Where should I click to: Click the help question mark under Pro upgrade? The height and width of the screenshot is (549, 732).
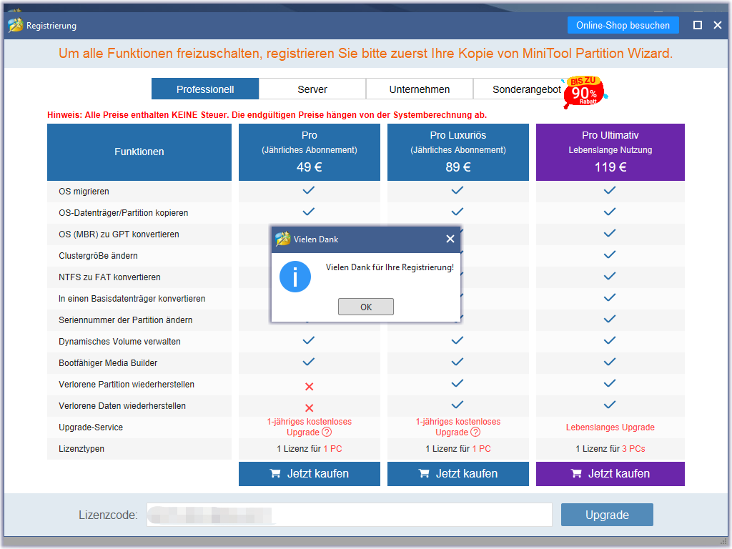[x=327, y=432]
